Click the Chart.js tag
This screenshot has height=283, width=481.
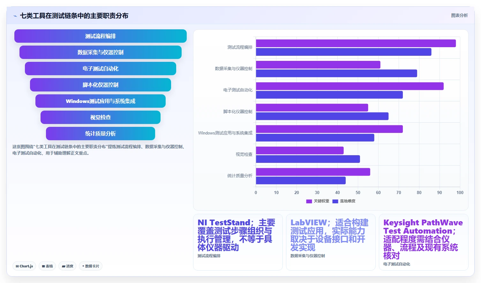[x=24, y=266]
